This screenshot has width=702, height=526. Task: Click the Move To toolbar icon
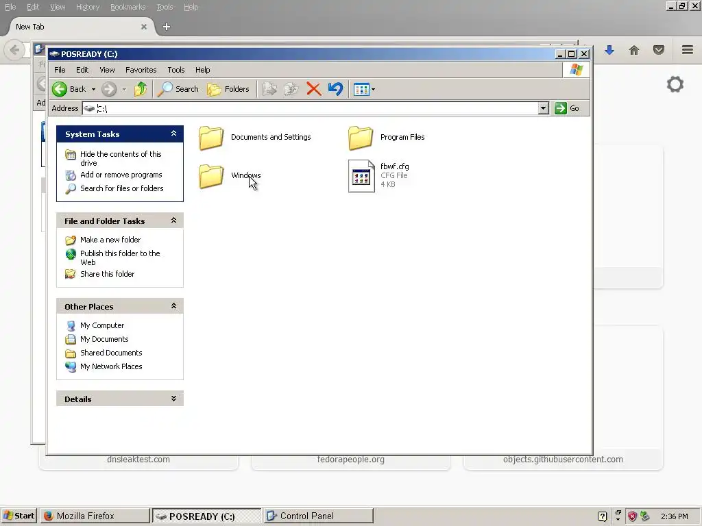tap(269, 89)
